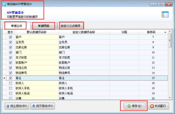Uncheck the 客户 display checkbox
The width and height of the screenshot is (175, 114).
(x=10, y=37)
